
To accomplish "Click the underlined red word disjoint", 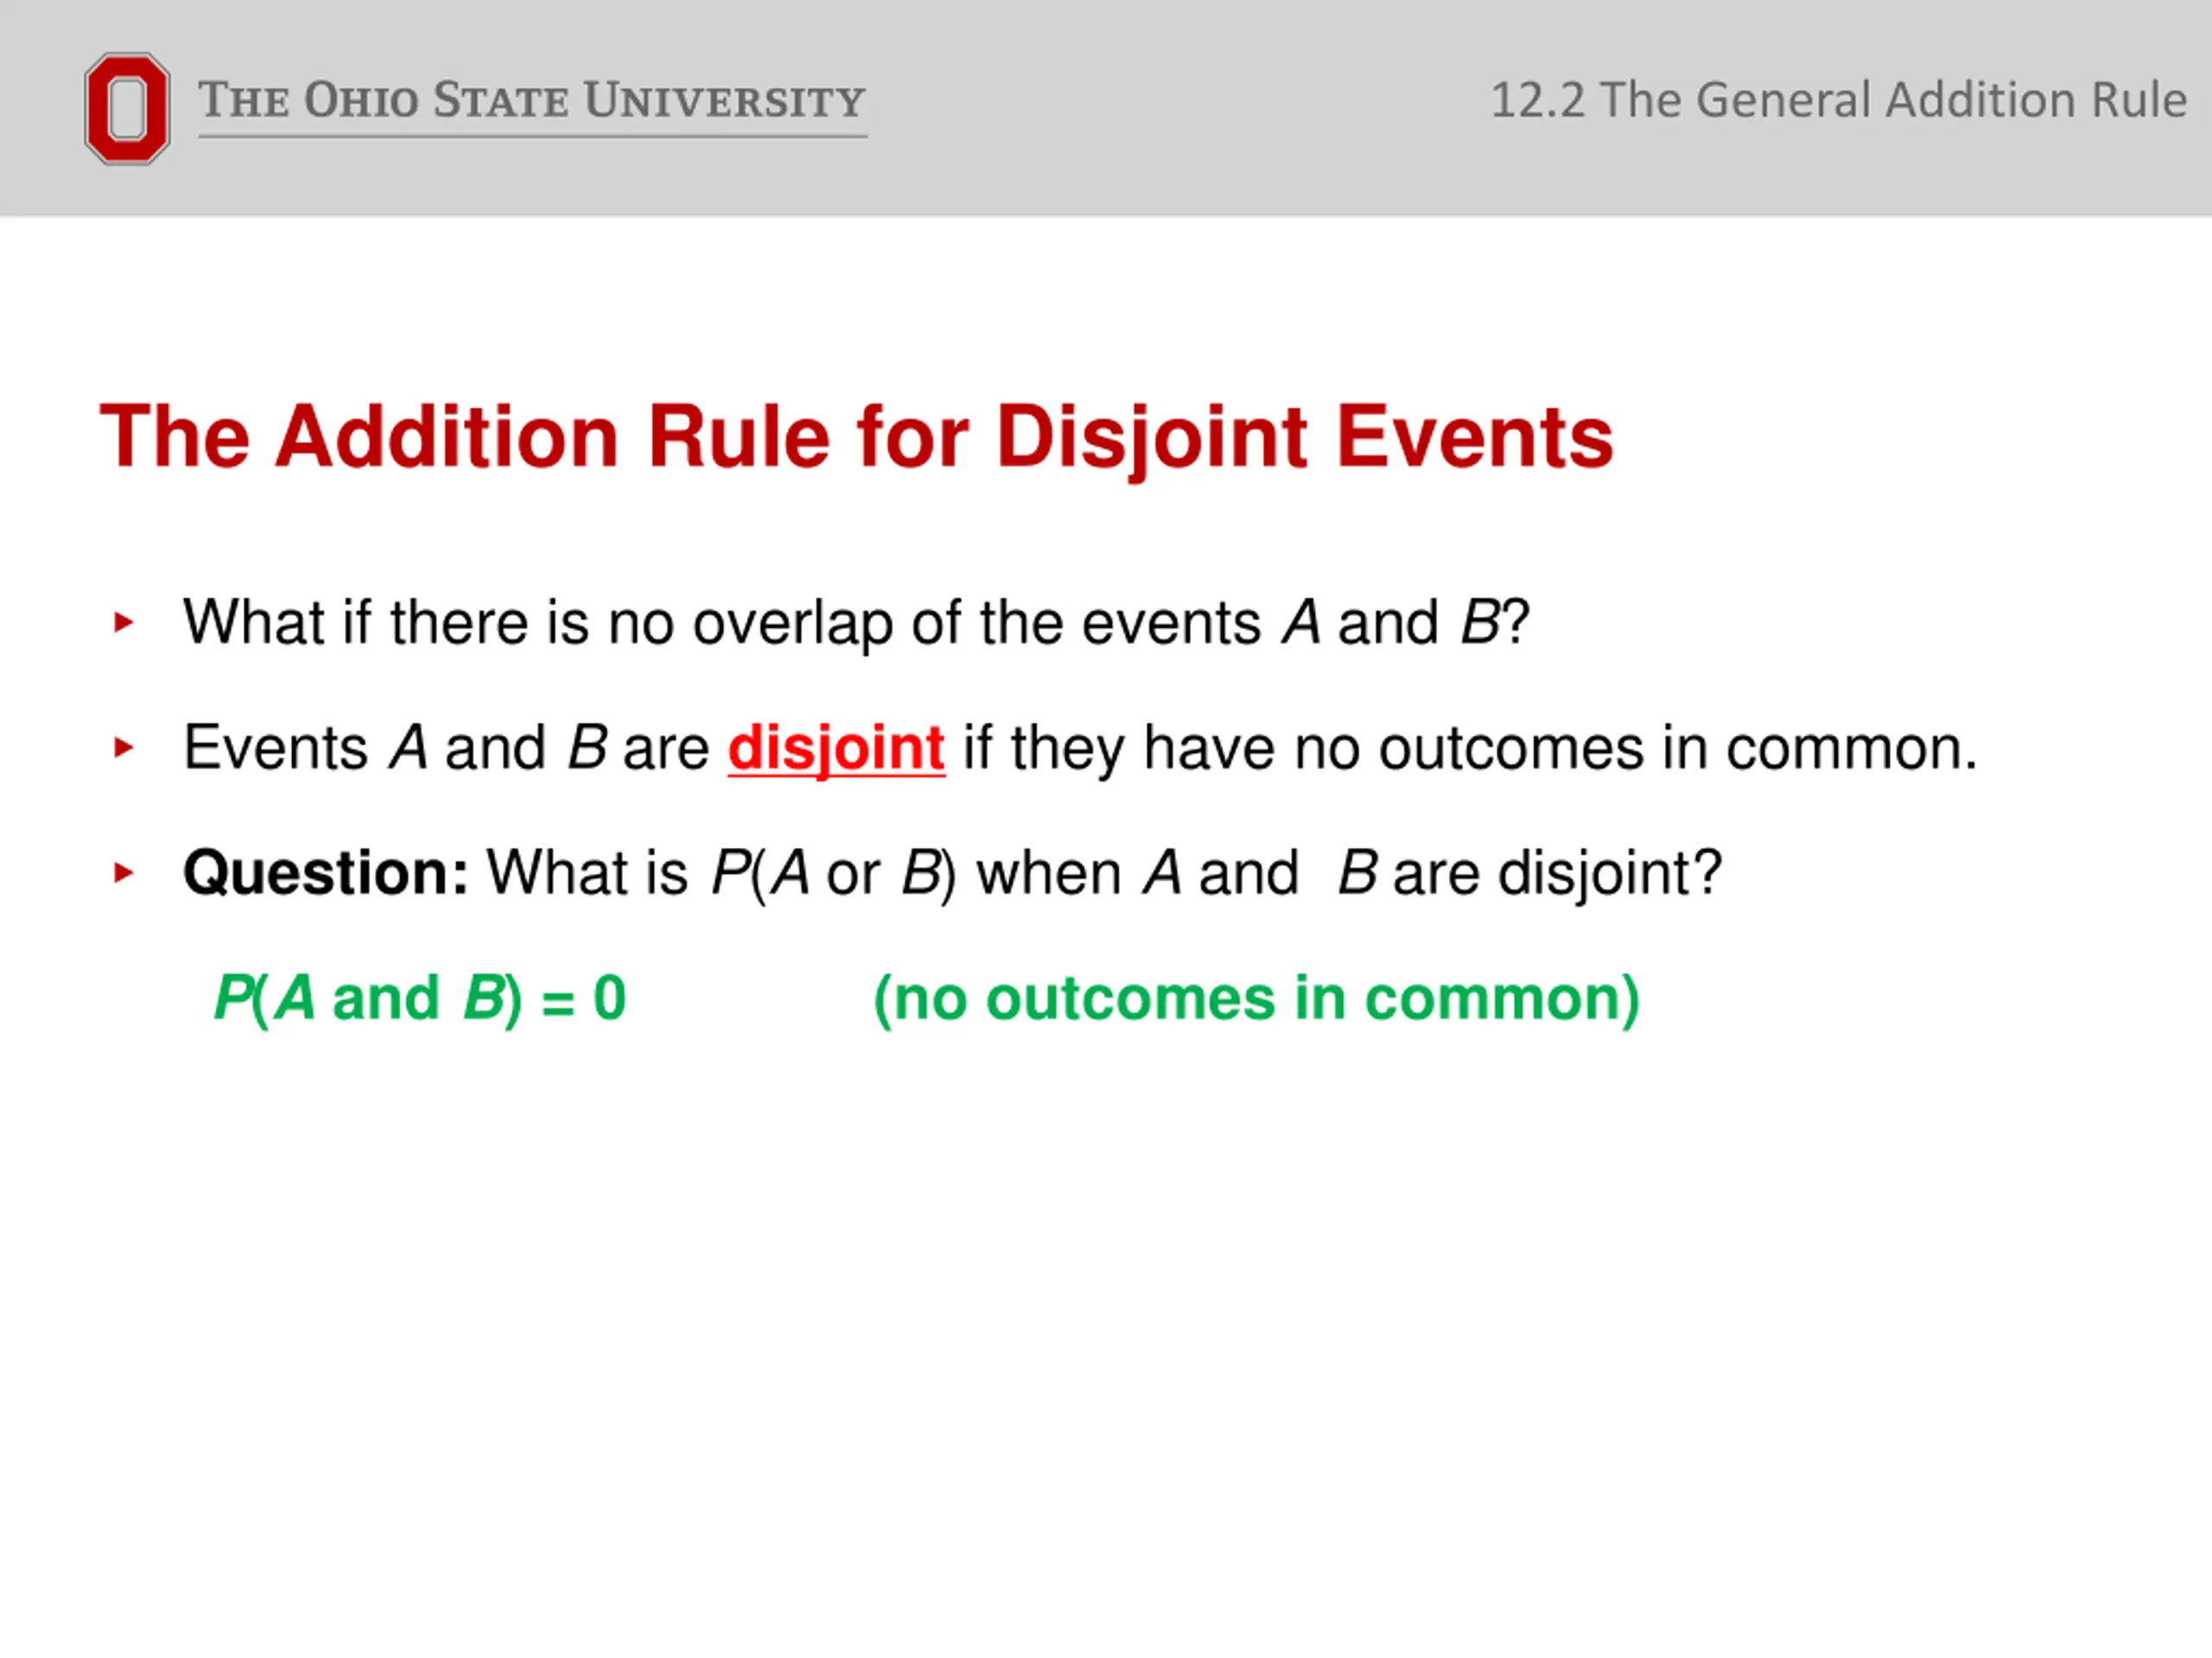I will click(x=836, y=750).
